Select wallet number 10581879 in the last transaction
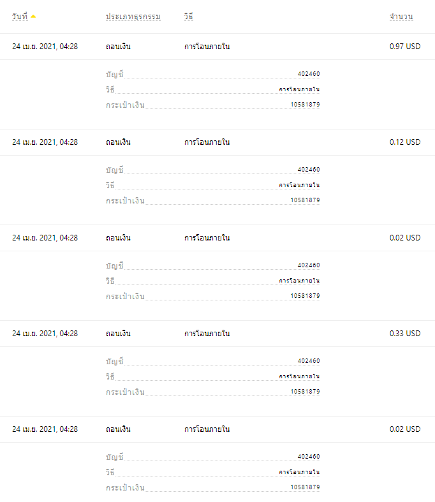 tap(305, 487)
